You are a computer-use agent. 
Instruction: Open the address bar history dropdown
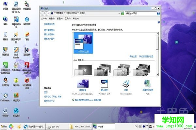[119, 13]
